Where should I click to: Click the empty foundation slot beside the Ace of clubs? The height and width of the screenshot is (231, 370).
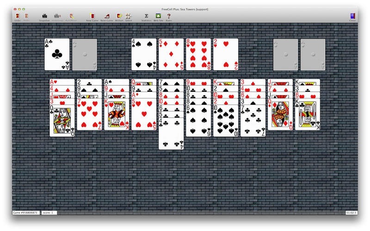coord(84,55)
